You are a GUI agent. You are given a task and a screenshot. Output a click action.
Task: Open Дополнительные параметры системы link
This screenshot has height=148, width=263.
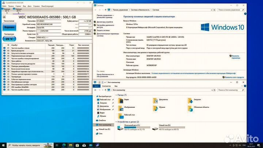[x=108, y=35]
